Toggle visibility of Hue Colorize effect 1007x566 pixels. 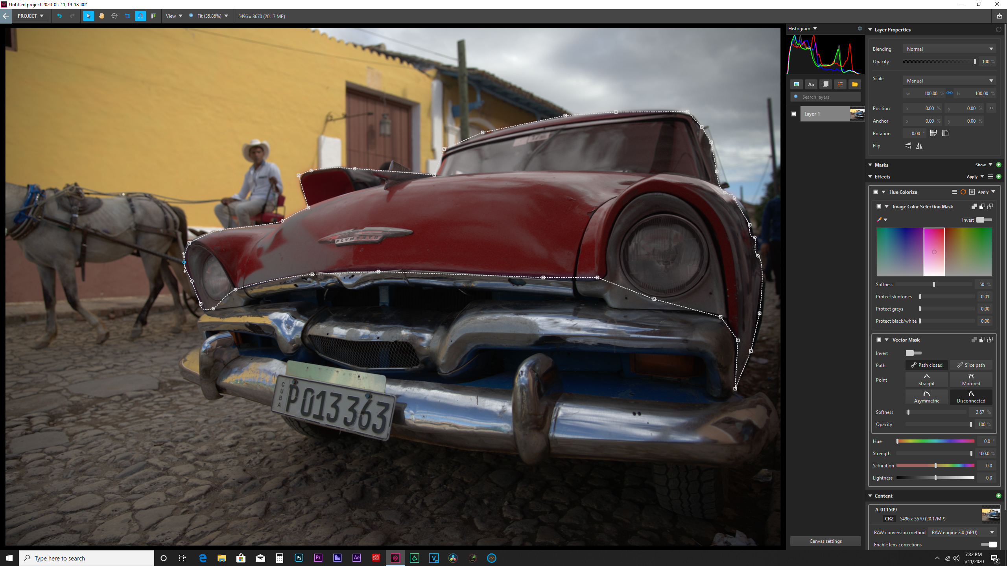click(x=874, y=192)
